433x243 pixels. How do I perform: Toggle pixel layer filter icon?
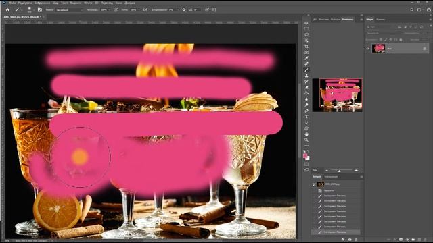coord(400,27)
